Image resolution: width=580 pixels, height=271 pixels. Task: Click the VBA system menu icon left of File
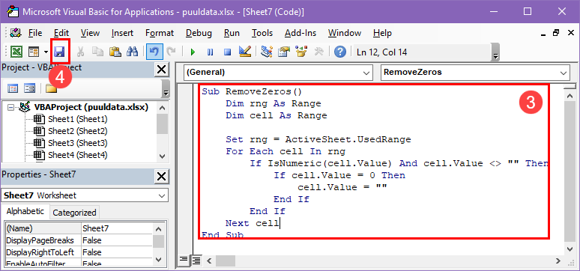[16, 33]
